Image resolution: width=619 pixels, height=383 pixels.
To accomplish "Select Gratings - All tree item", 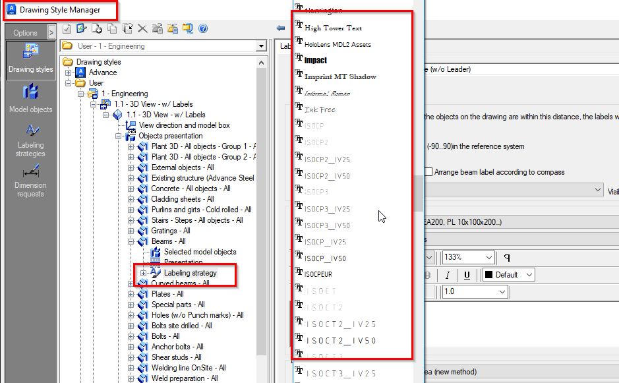I will pos(171,231).
